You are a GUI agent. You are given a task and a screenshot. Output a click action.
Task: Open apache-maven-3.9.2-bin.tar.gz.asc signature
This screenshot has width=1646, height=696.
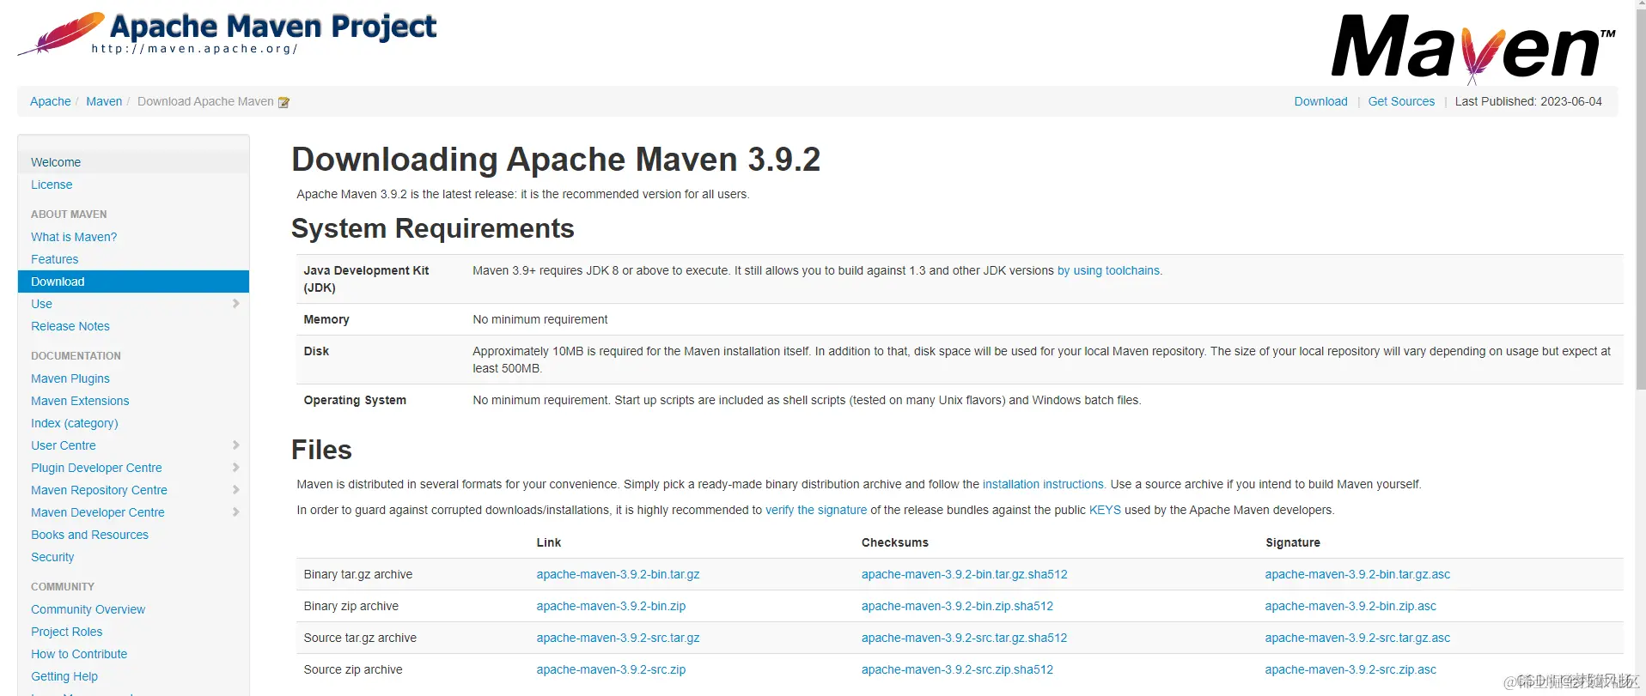coord(1357,574)
